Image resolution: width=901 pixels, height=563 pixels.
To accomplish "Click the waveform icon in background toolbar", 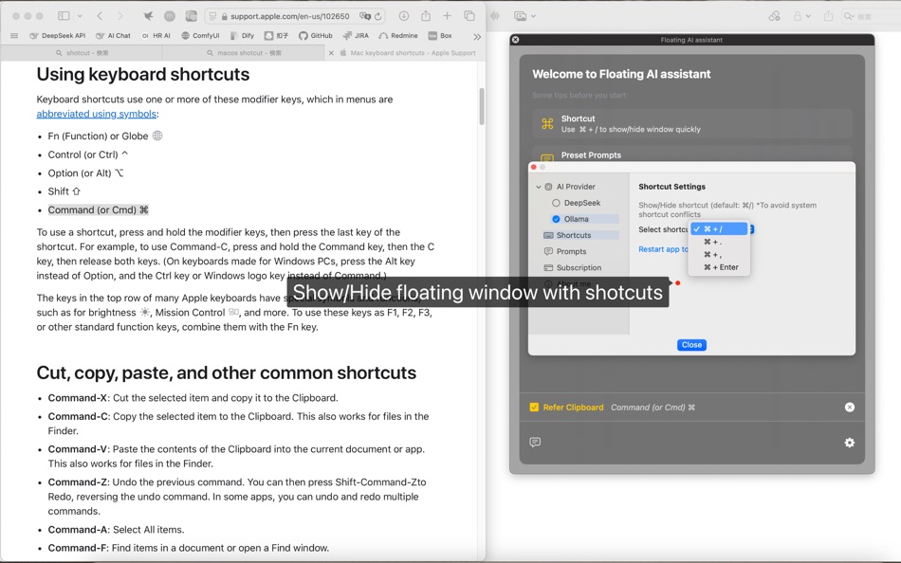I will pyautogui.click(x=495, y=16).
